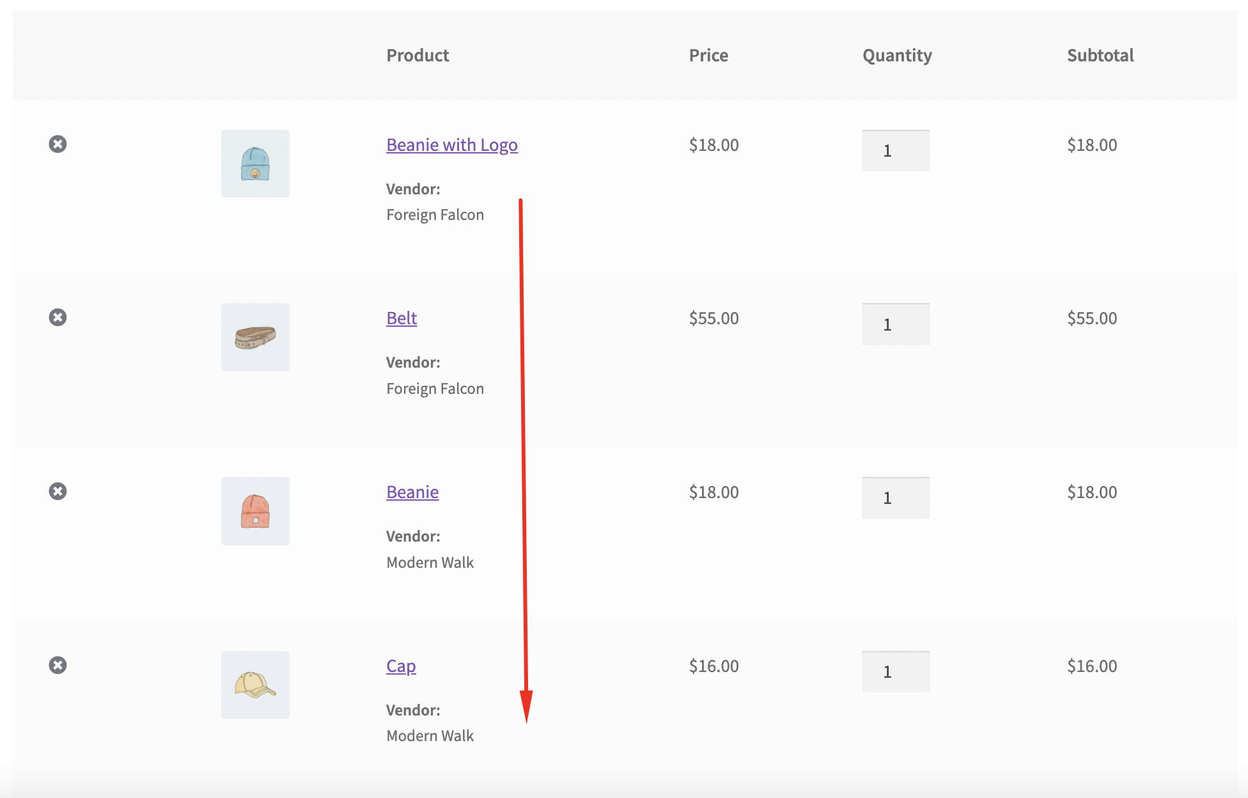Remove the Cap item from cart
Screen dimensions: 1248x798
pyautogui.click(x=58, y=665)
